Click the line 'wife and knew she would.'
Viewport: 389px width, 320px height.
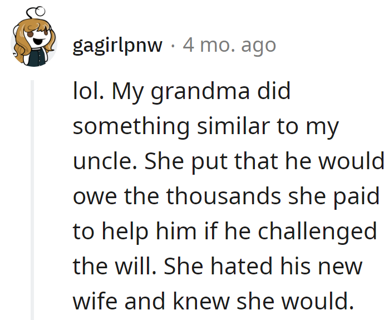(x=213, y=302)
